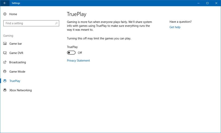Click the TruePlay label above the toggle
This screenshot has width=221, height=133.
72,47
